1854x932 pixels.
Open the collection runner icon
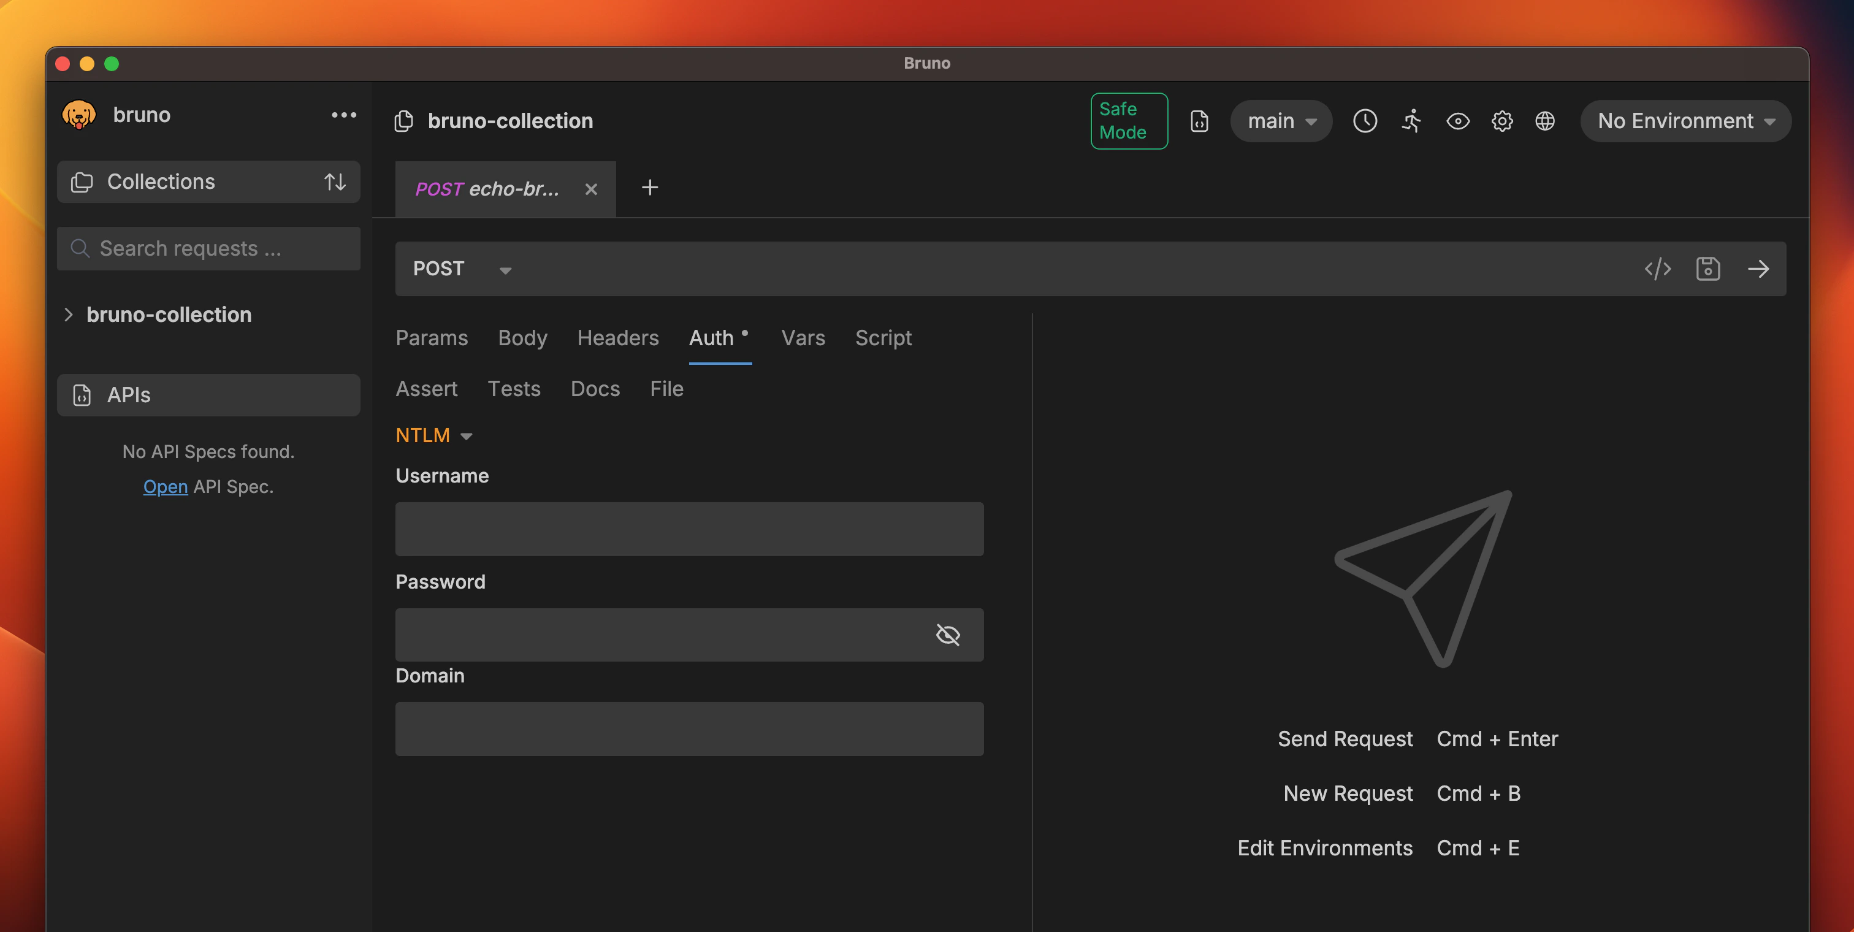point(1411,121)
